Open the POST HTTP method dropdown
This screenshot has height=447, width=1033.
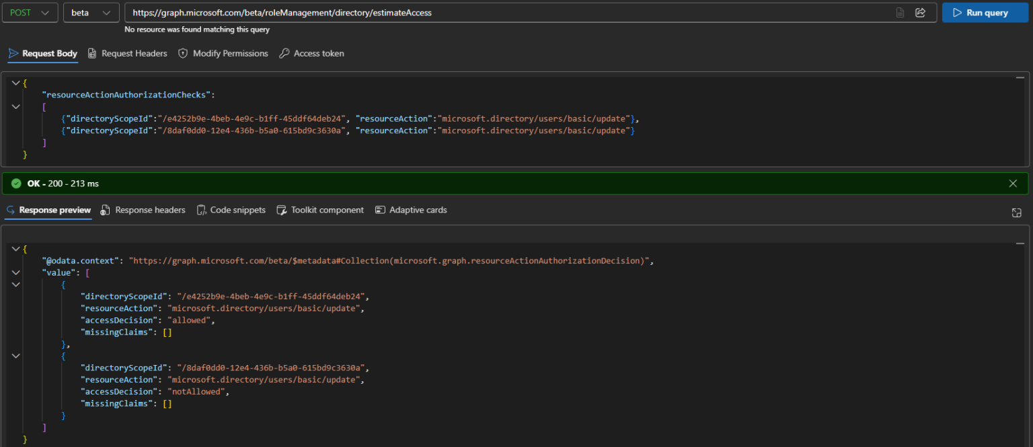click(x=30, y=13)
